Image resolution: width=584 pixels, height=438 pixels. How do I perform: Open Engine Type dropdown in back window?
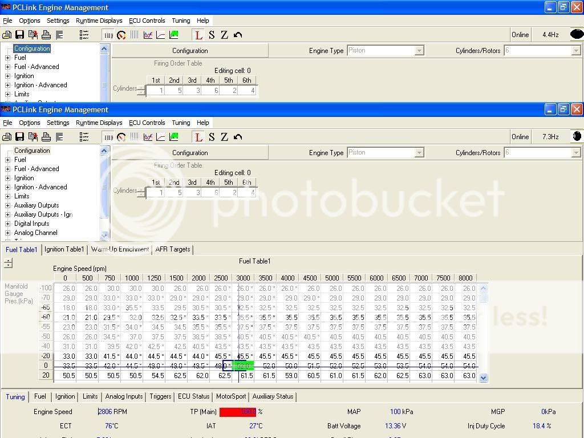(x=419, y=50)
